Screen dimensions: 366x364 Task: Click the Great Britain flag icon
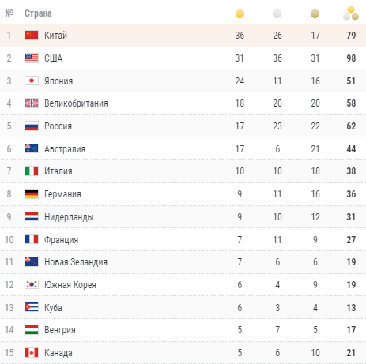(x=32, y=103)
